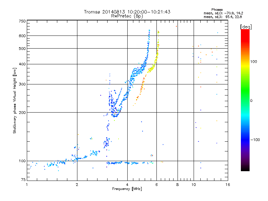Click the y-axis label '500'
Image resolution: width=268 pixels, height=201 pixels.
click(x=22, y=49)
